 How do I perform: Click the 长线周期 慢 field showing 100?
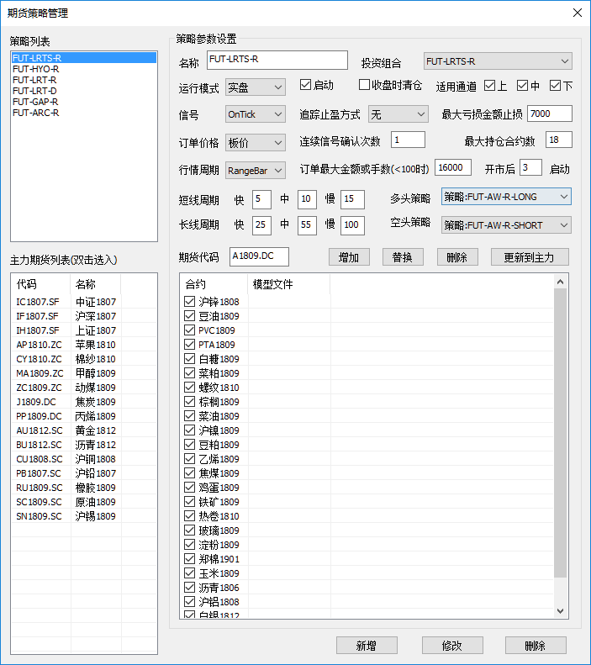[x=352, y=224]
